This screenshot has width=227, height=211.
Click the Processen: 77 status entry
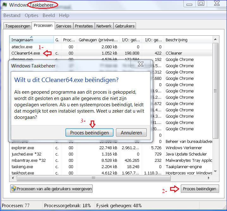15,205
